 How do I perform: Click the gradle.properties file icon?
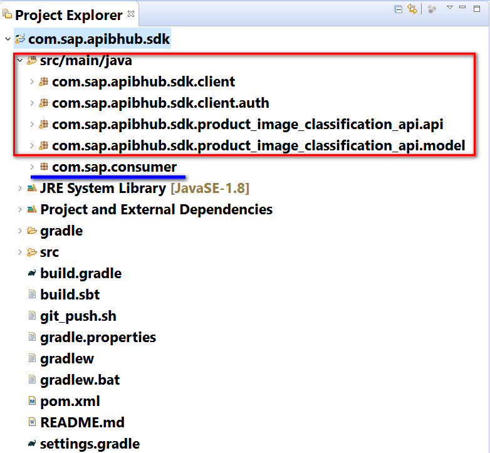pos(32,336)
